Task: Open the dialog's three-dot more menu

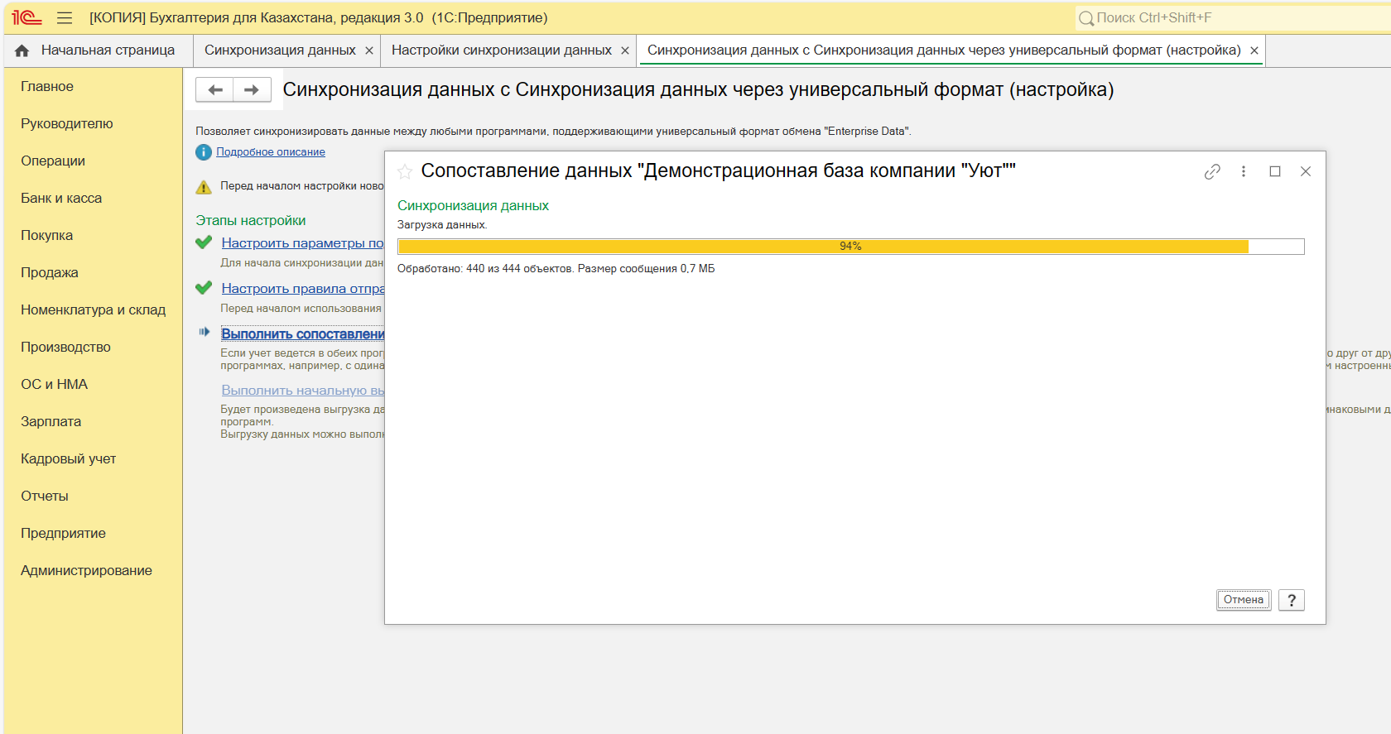Action: click(x=1243, y=171)
